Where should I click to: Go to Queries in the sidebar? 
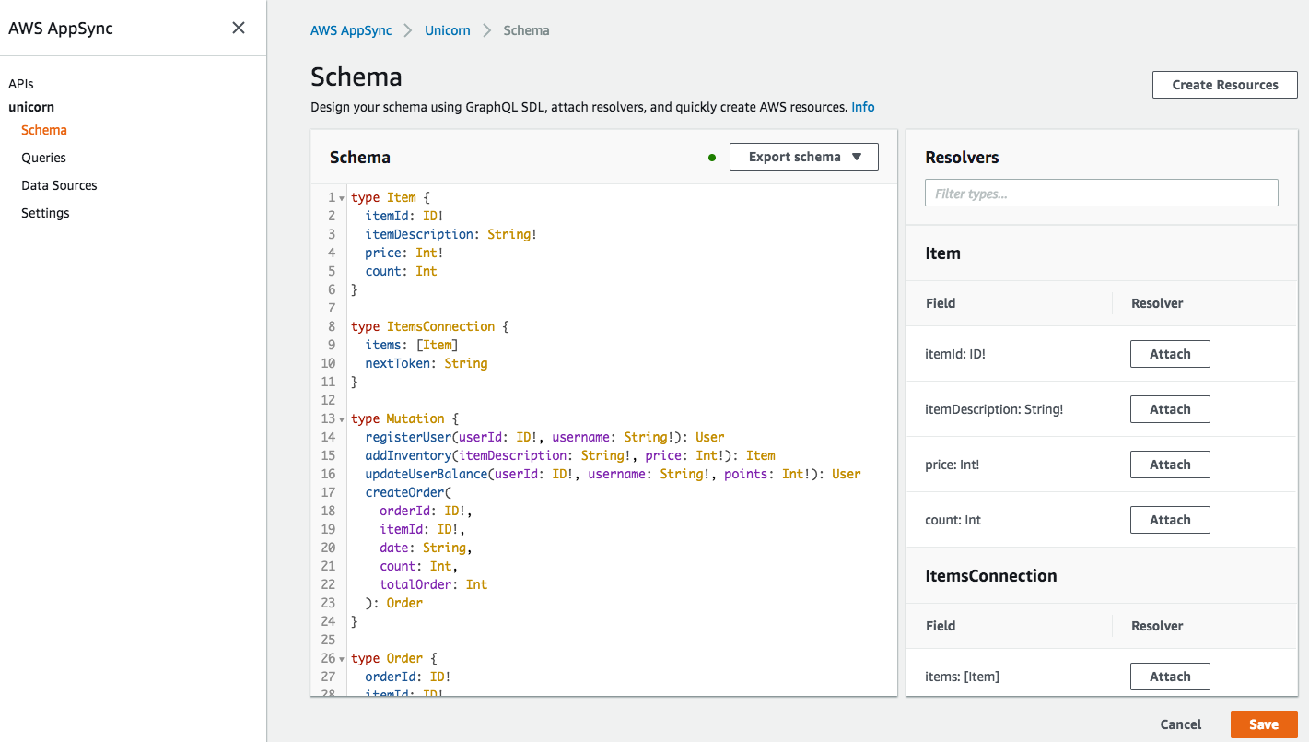(43, 158)
